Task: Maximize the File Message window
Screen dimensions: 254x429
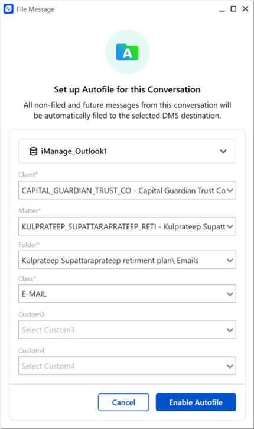Action: tap(233, 9)
